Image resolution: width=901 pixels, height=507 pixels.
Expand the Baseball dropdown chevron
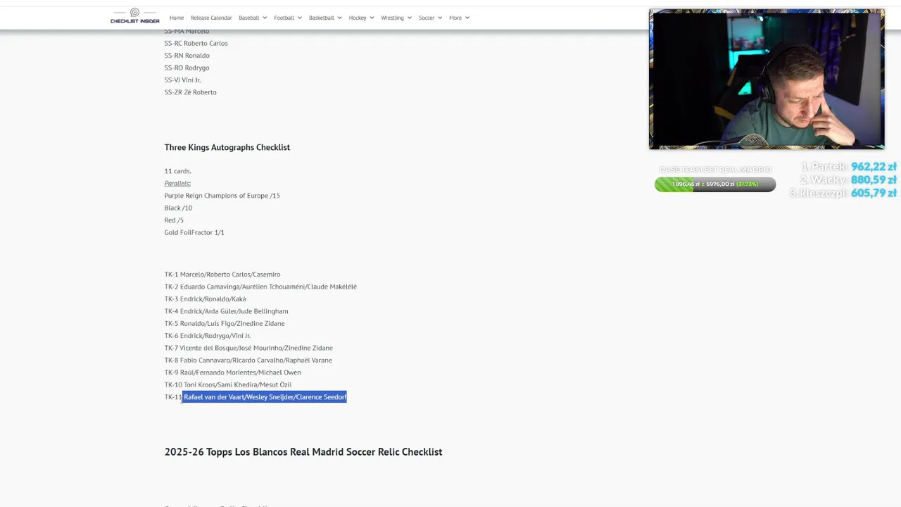pos(265,18)
